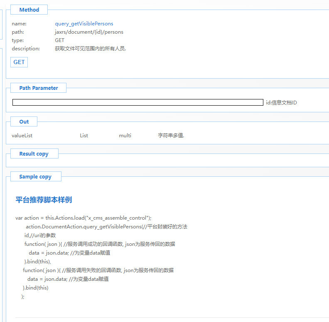The image size is (329, 322).
Task: Click the Method section label
Action: click(29, 10)
